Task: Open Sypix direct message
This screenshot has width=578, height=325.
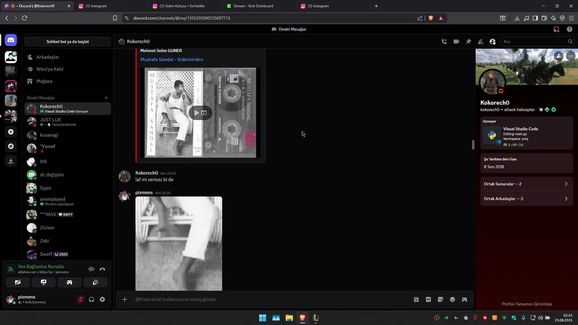Action: pyautogui.click(x=68, y=188)
